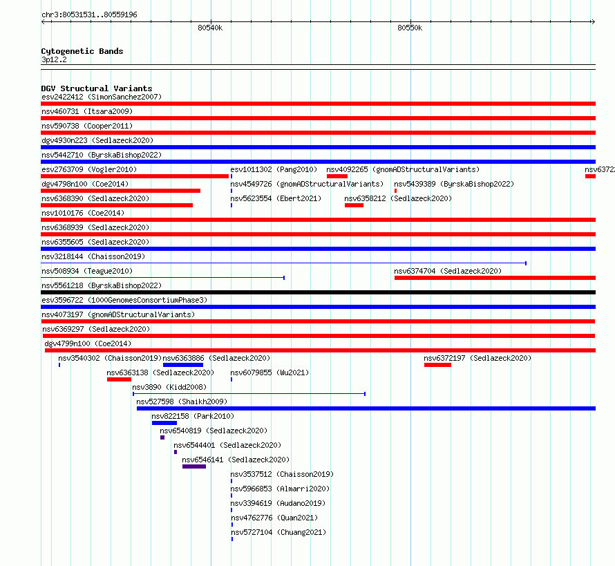Click the red bar under nsv6358212
615x566 pixels.
354,205
